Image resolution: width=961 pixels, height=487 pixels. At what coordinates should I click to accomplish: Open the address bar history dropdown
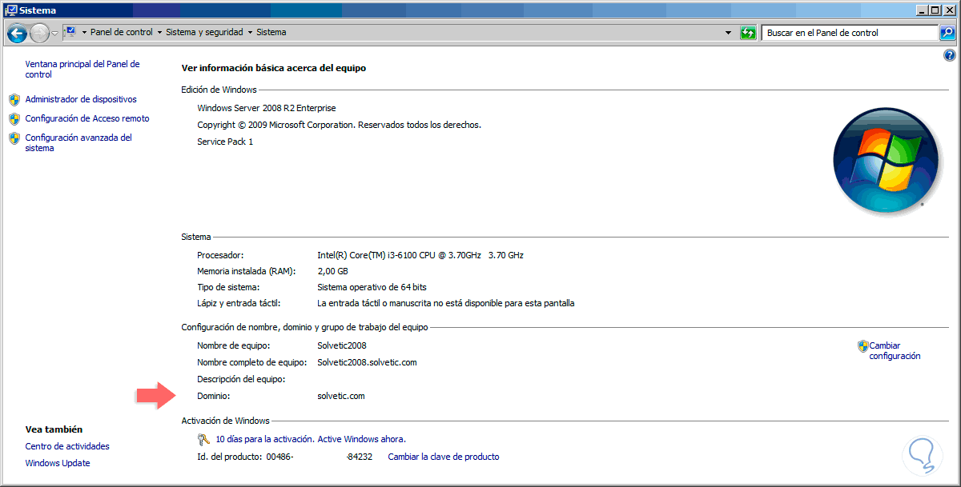click(728, 33)
